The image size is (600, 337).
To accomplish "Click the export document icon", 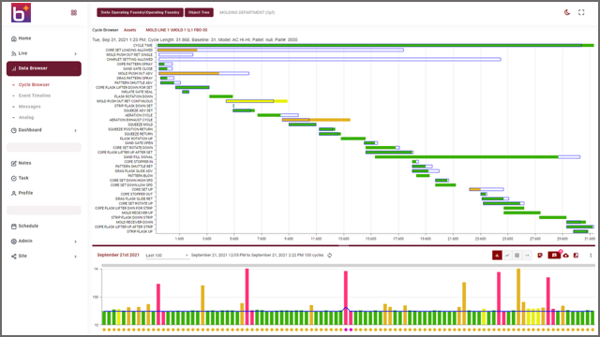I will click(576, 256).
